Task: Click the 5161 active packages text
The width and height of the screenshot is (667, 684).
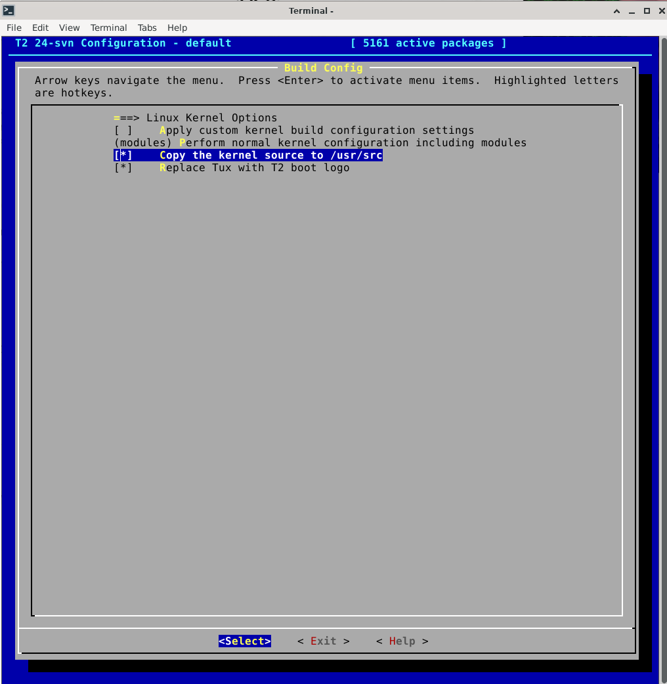Action: pos(428,43)
